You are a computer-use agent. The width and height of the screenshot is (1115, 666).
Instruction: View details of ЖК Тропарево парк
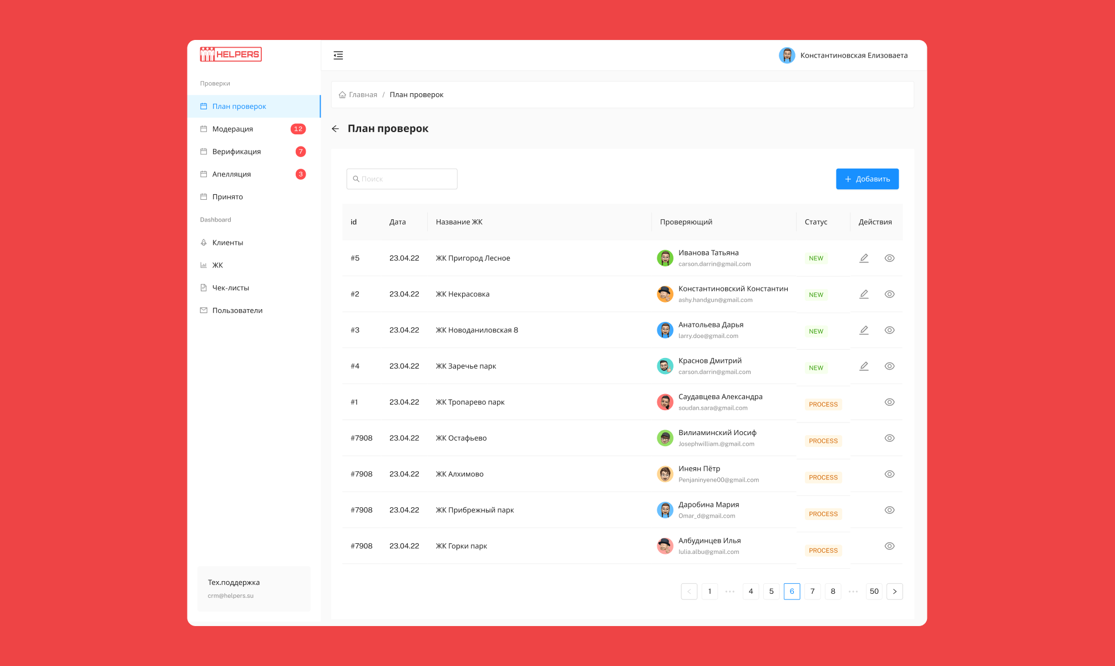click(889, 402)
